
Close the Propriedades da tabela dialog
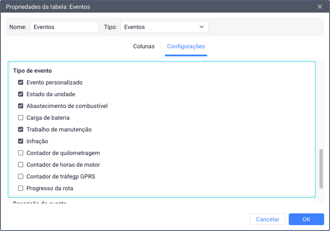320,7
